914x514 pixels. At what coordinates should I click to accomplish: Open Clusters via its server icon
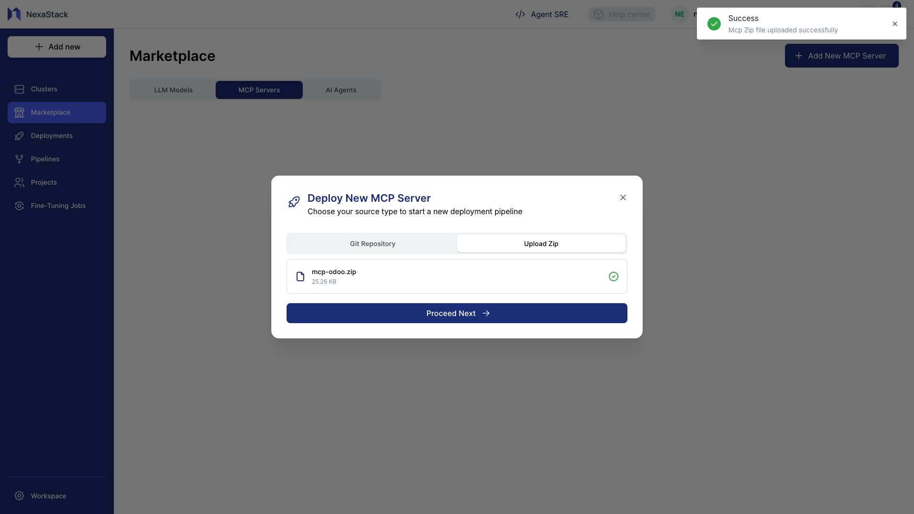pyautogui.click(x=19, y=89)
